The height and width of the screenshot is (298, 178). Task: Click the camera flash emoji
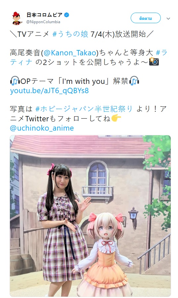(x=154, y=62)
